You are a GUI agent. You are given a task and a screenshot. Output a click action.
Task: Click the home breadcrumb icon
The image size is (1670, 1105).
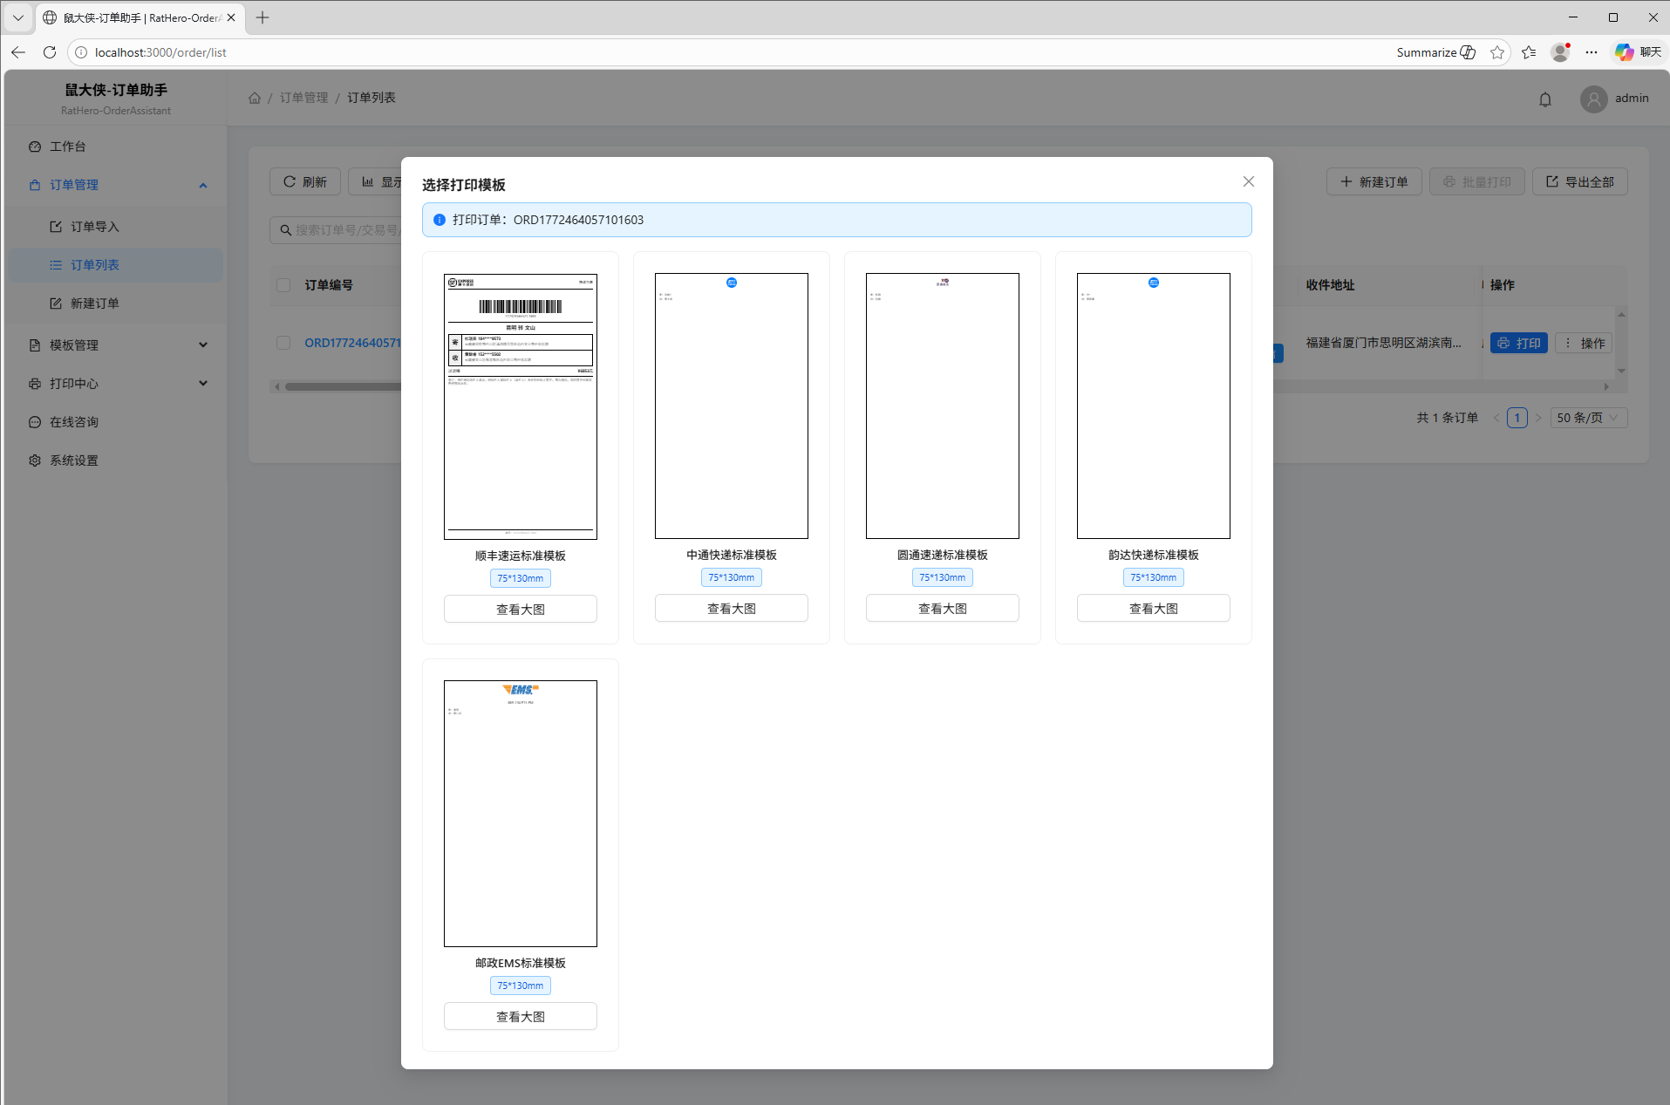(255, 98)
